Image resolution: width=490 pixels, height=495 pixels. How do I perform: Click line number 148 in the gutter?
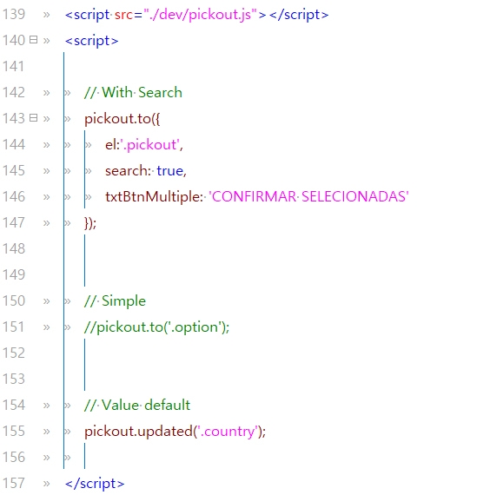point(14,248)
